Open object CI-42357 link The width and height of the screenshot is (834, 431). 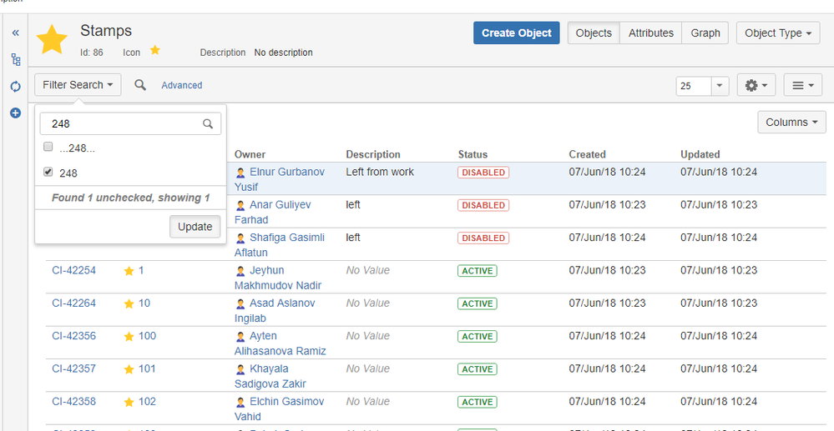(x=74, y=368)
